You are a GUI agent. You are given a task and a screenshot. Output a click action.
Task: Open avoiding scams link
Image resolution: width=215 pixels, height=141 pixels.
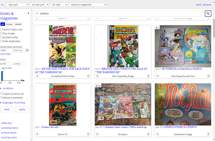tap(9, 137)
